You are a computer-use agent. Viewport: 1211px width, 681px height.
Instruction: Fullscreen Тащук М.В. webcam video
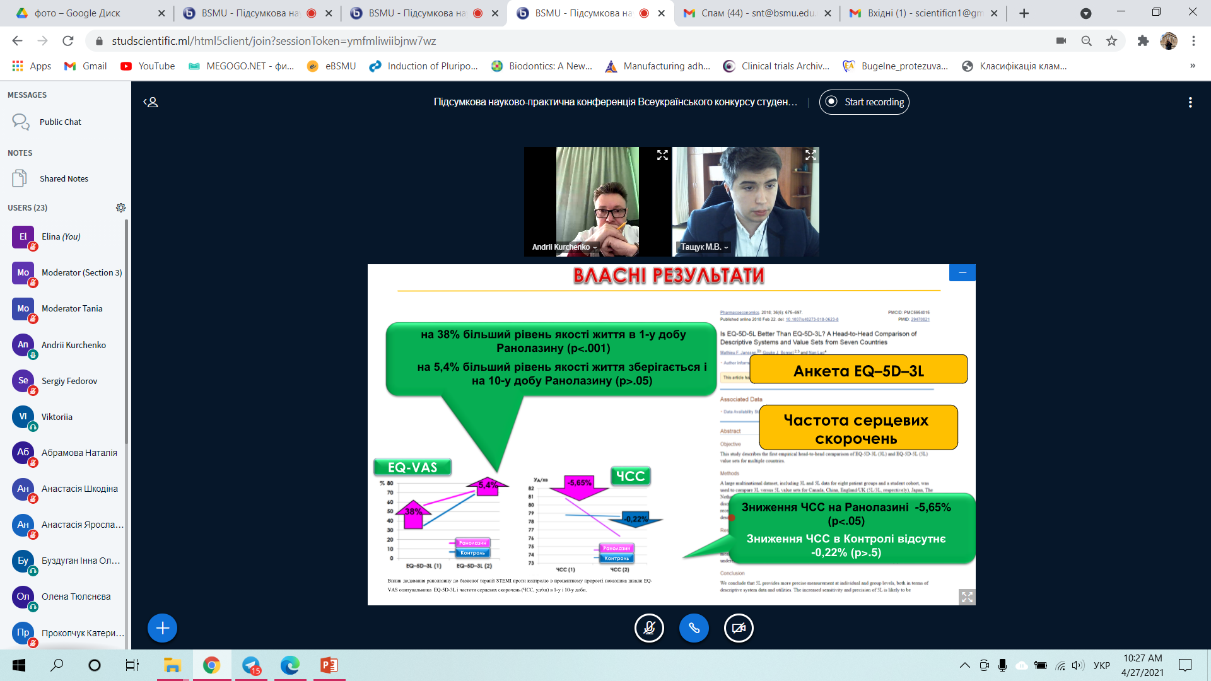click(810, 155)
